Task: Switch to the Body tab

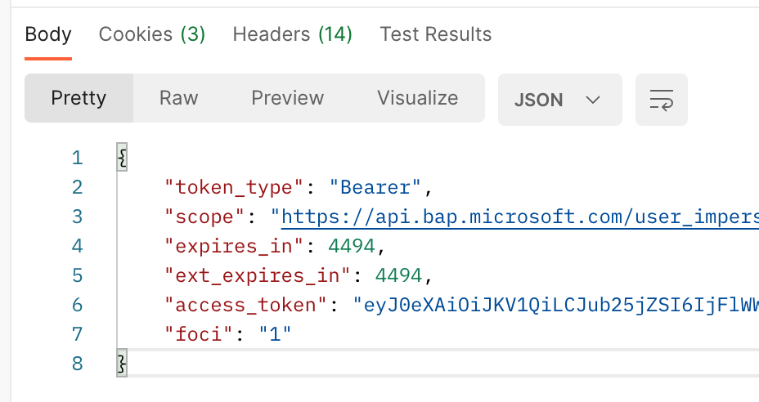Action: [x=48, y=34]
